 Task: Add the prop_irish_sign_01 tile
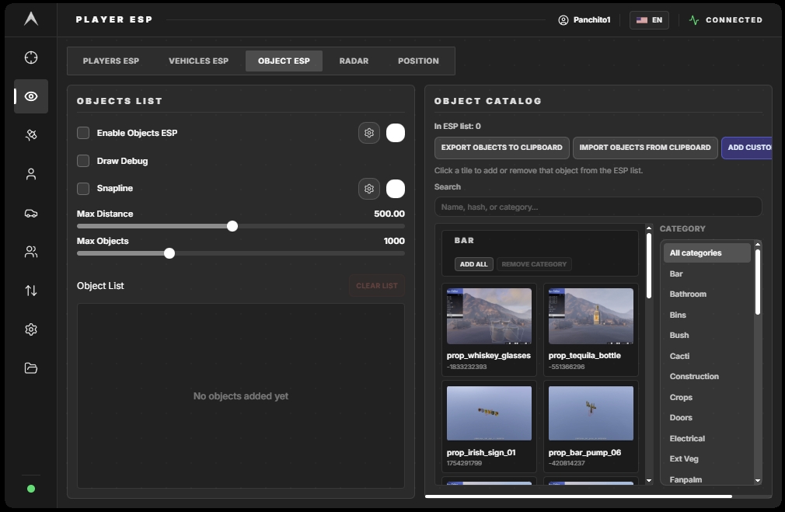[489, 427]
